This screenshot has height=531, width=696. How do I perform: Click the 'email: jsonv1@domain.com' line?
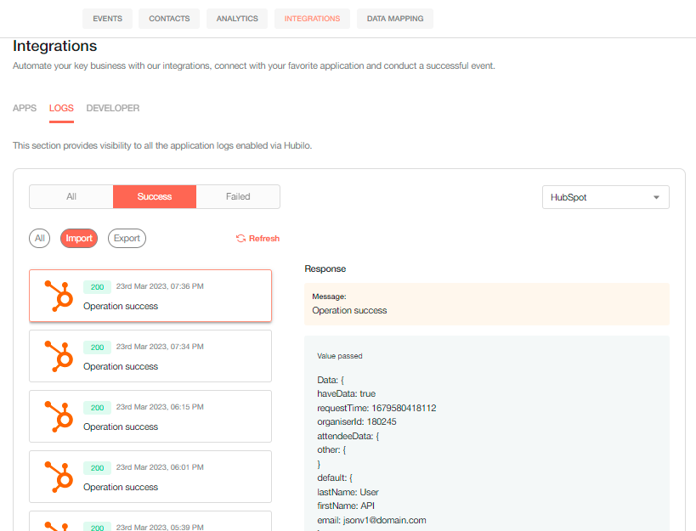coord(371,520)
